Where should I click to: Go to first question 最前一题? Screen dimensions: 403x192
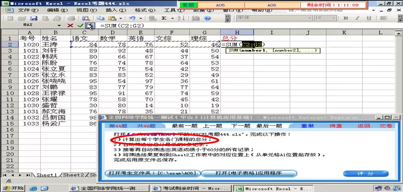click(x=184, y=126)
